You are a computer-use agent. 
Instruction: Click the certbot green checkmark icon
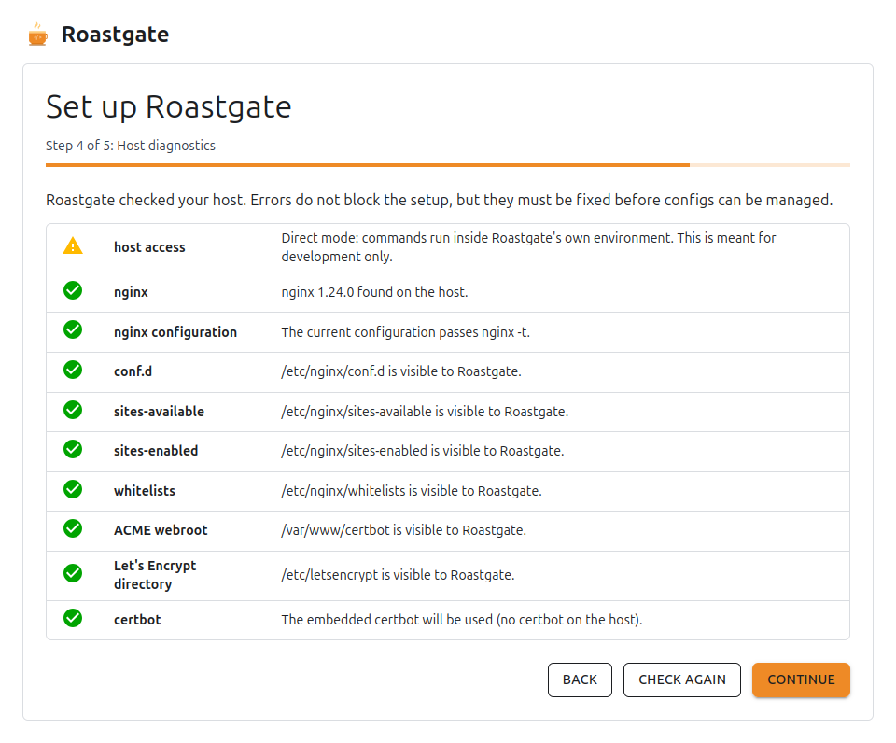coord(73,619)
